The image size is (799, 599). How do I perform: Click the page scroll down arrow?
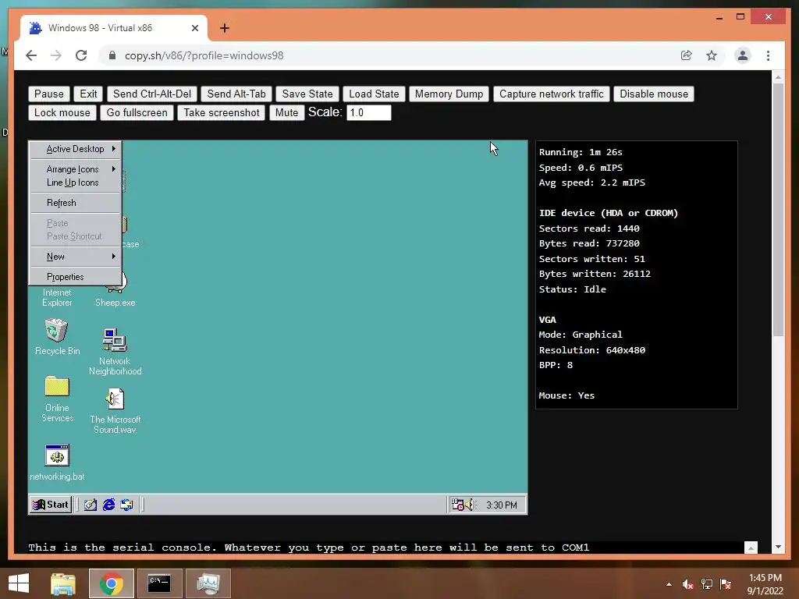pyautogui.click(x=778, y=547)
